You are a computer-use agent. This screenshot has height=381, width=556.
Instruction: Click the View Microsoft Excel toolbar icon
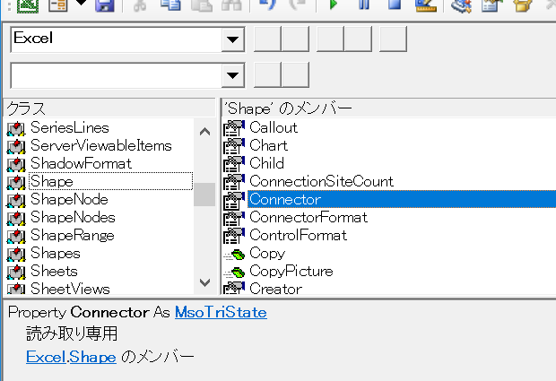click(x=28, y=5)
